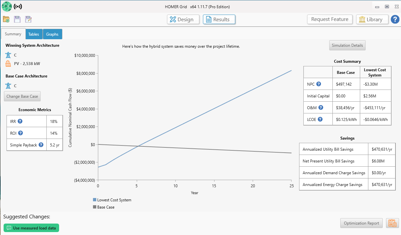This screenshot has height=235, width=401.
Task: Click Base Case LCOE $0.125/kWh
Action: pos(346,119)
